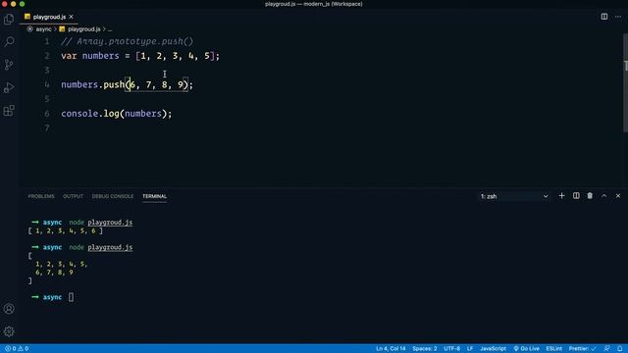Open the Extensions view
Viewport: 628px width, 353px height.
tap(9, 111)
